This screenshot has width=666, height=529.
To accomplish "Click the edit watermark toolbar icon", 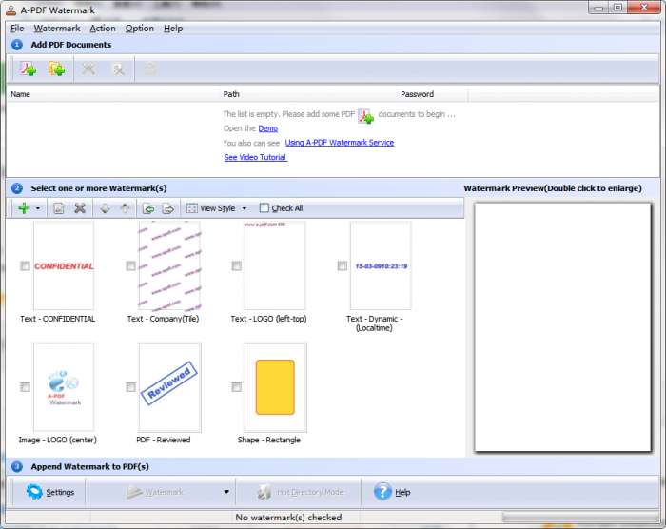I will point(59,208).
